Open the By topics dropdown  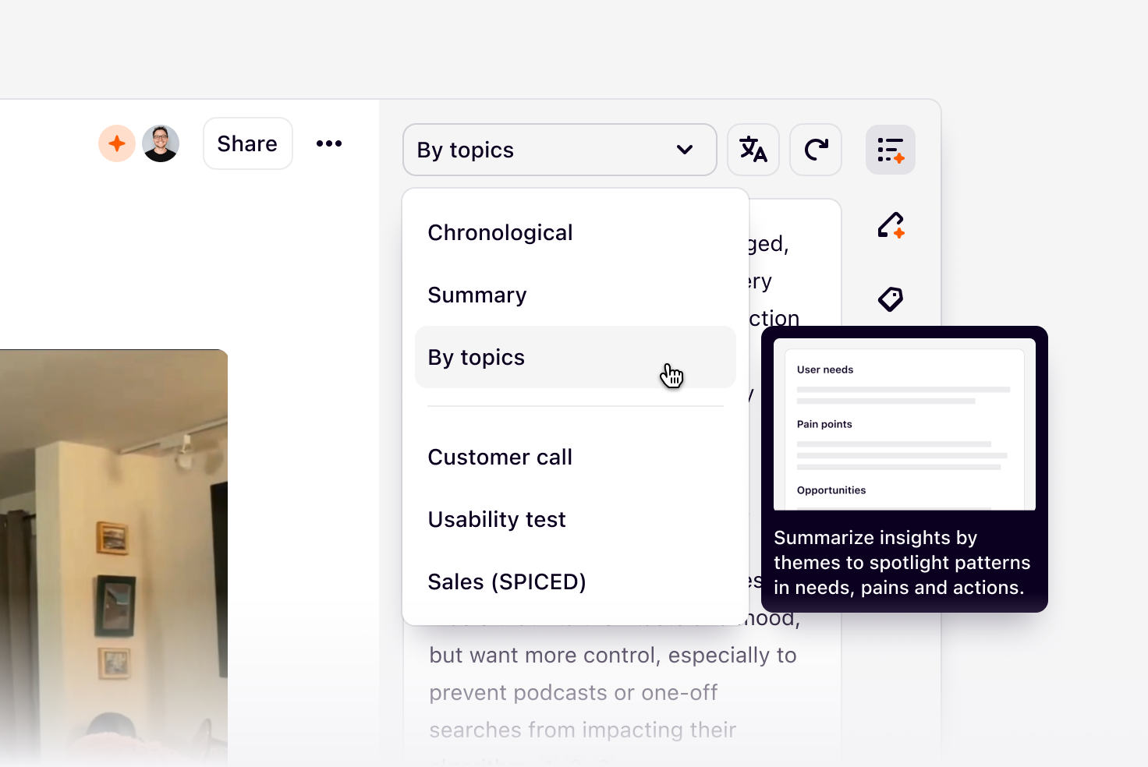[558, 150]
